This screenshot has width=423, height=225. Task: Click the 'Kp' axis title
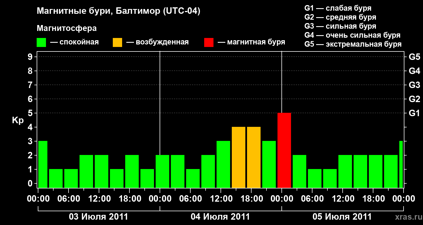(x=18, y=120)
